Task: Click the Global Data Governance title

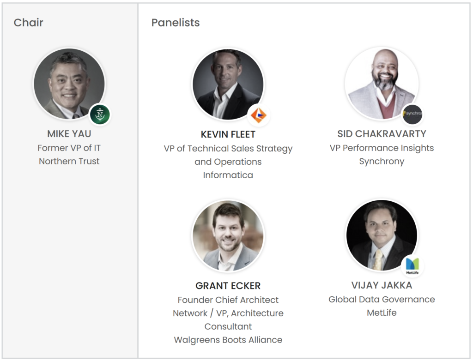Action: pos(382,299)
